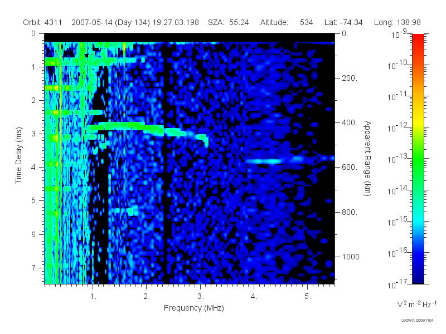The height and width of the screenshot is (334, 446).
Task: Click the 'Altitude:' label in header
Action: 274,22
